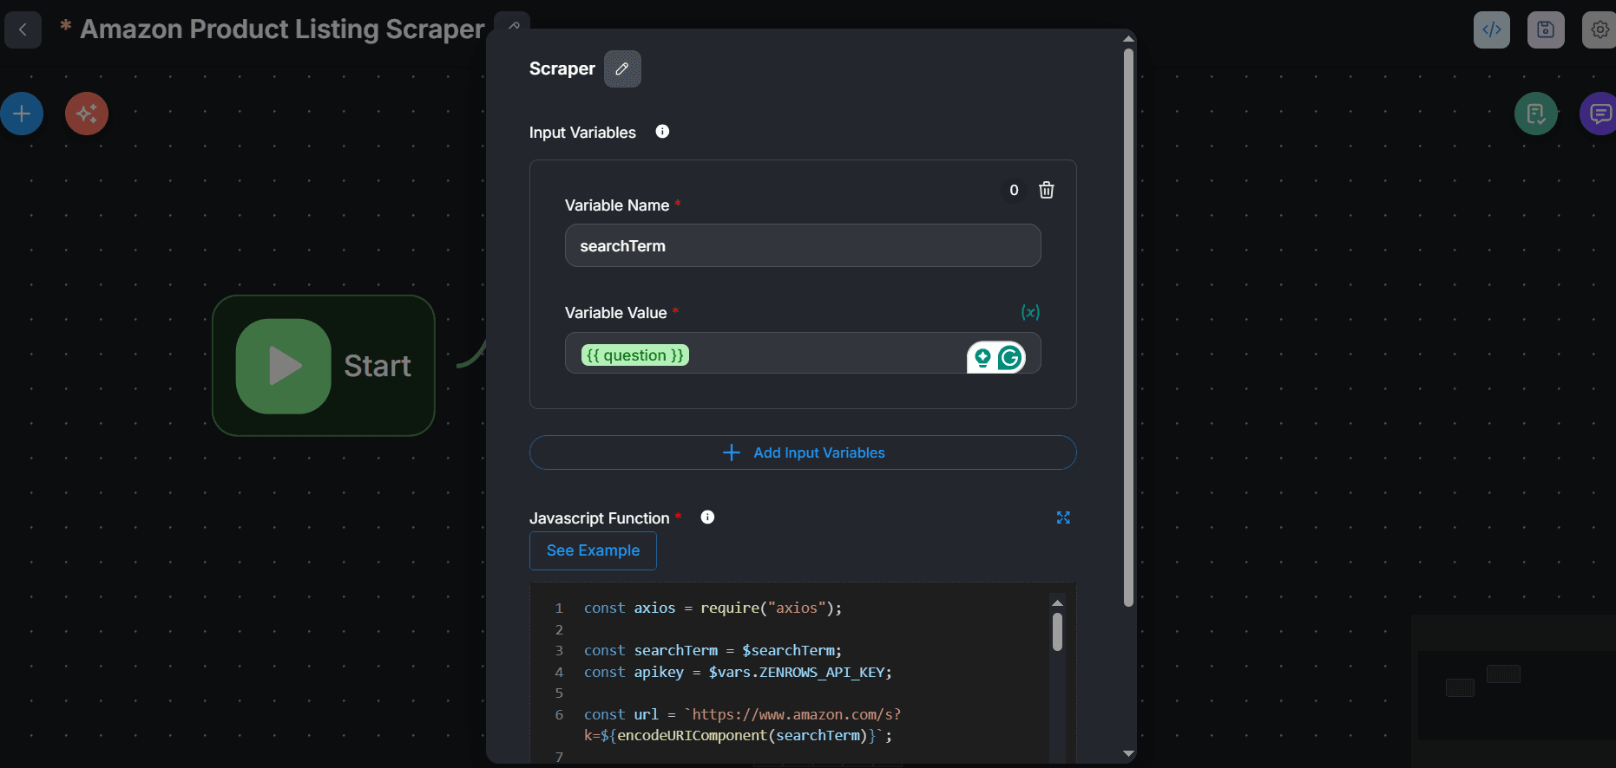Save the chatflow with disk icon
Screen dimensions: 1616x768
(x=1546, y=29)
